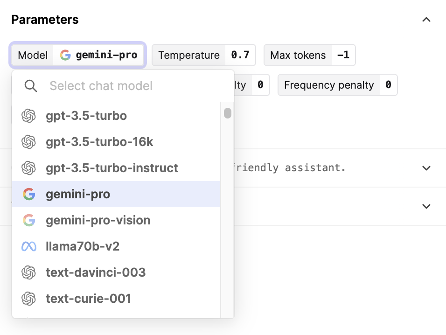The height and width of the screenshot is (335, 446).
Task: Edit the Max tokens parameter
Action: (309, 55)
